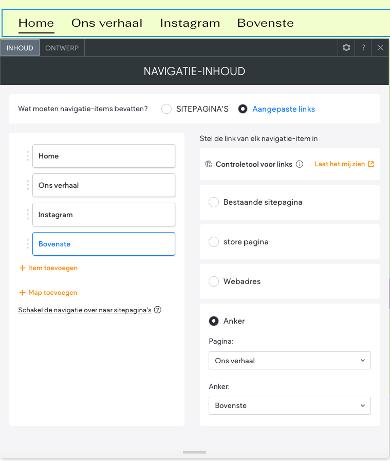Select the SITEPAGINA'S radio option
The image size is (390, 461).
click(166, 109)
